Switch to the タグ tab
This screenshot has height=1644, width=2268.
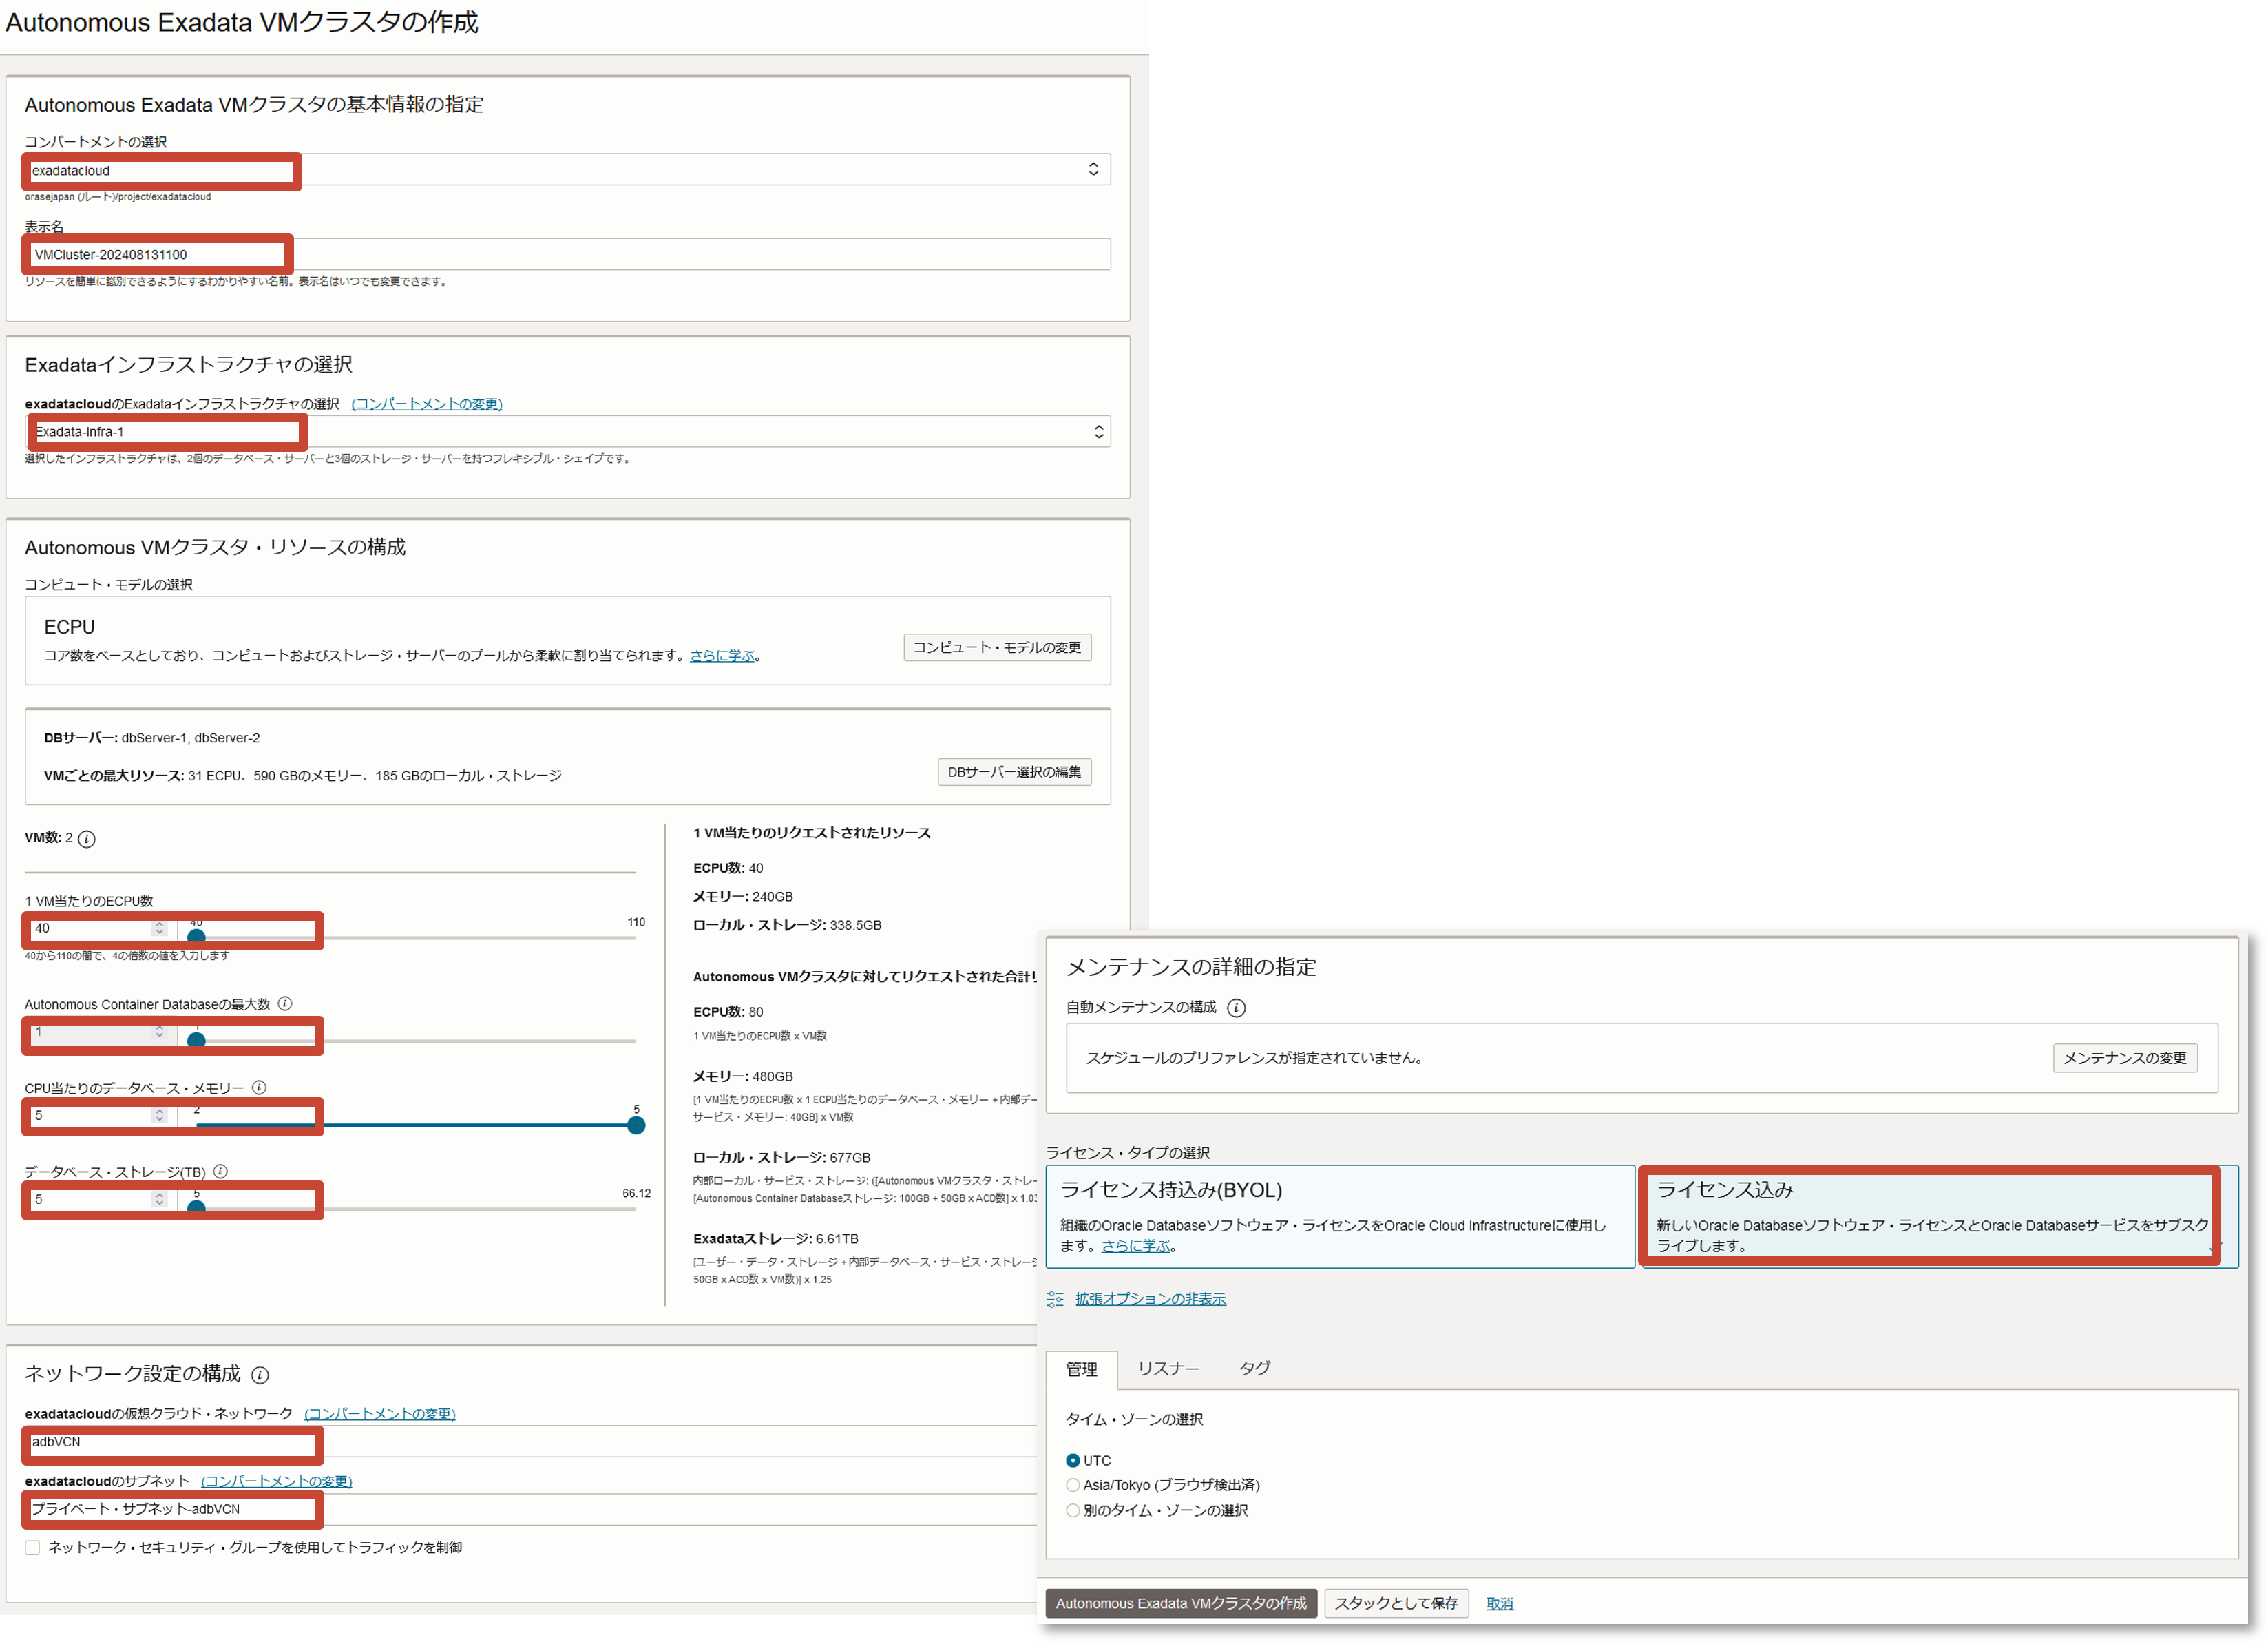(x=1254, y=1368)
